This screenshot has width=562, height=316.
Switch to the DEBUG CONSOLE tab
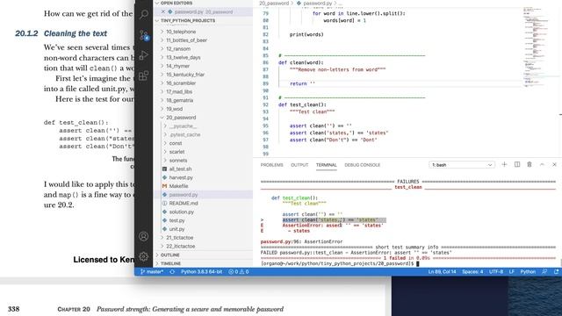click(362, 165)
